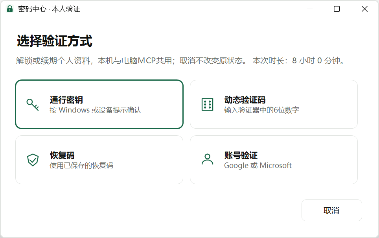
Task: Click the person icon for 账号验证
Action: (207, 159)
